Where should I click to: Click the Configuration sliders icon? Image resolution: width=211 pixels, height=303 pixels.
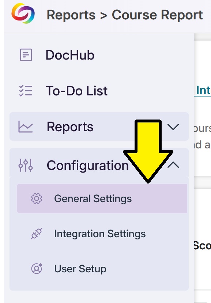click(26, 165)
